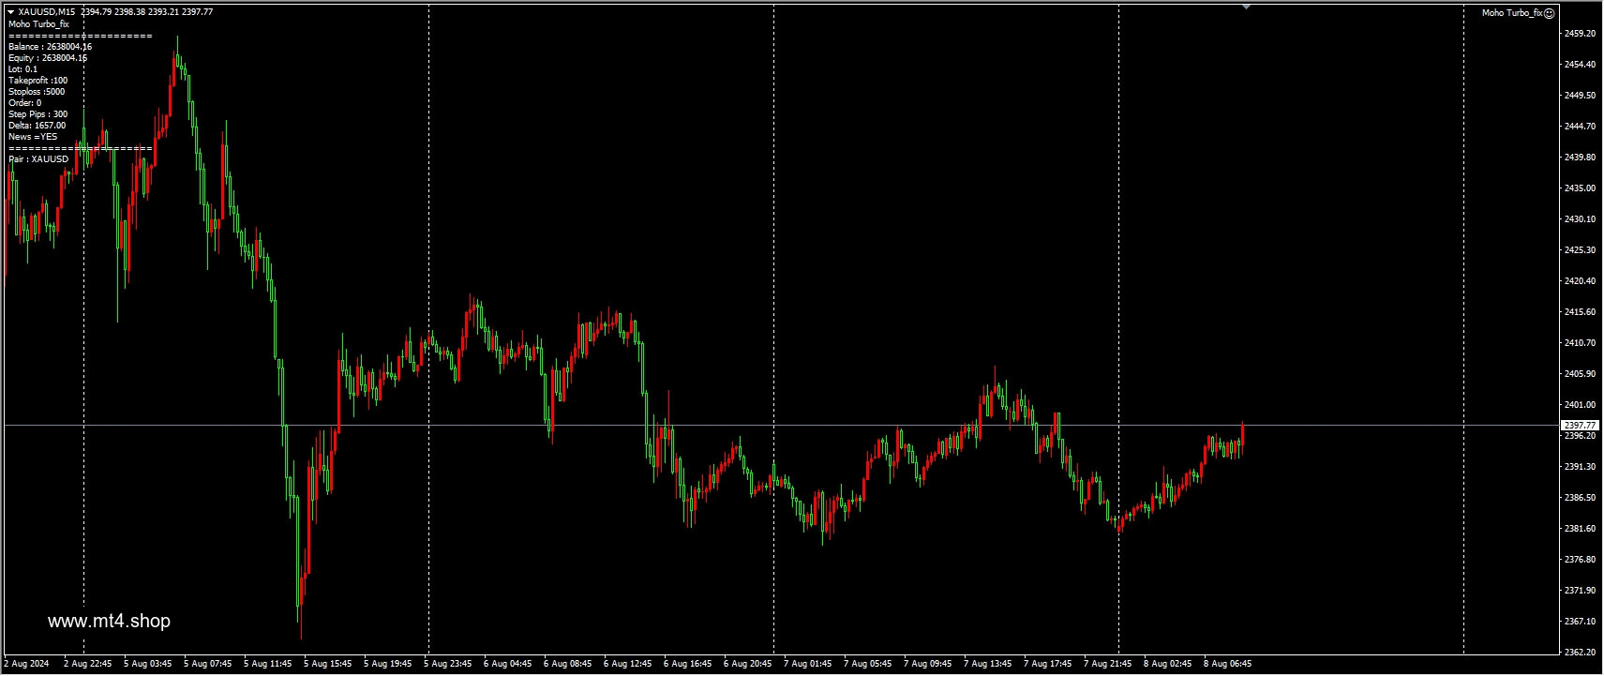Click price level 2444.70 on the price scale

pyautogui.click(x=1581, y=127)
